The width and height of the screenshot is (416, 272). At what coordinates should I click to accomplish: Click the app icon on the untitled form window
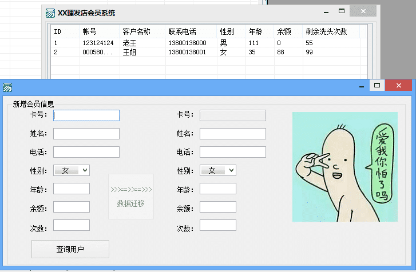[x=7, y=87]
